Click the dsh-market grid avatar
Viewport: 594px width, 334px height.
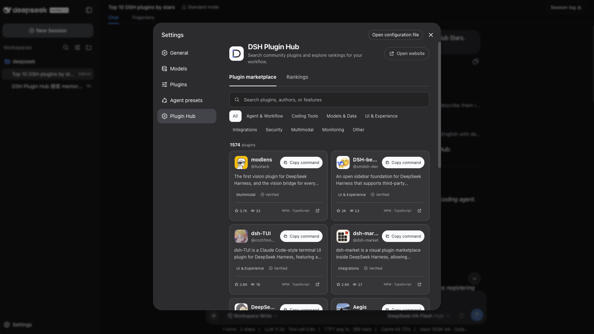click(343, 236)
